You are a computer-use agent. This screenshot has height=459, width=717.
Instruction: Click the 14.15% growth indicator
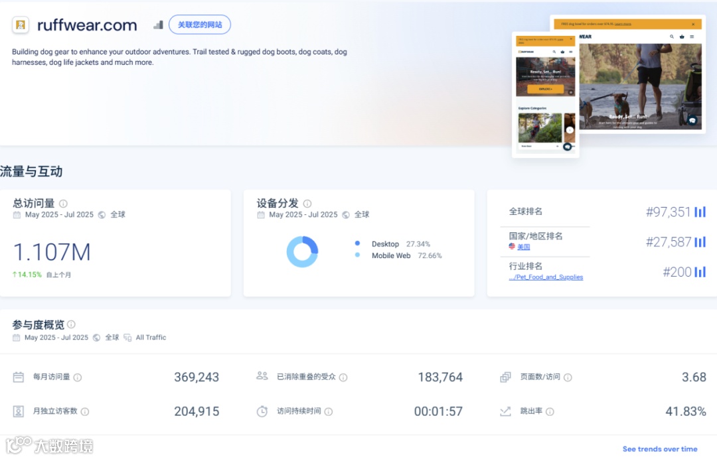click(27, 275)
